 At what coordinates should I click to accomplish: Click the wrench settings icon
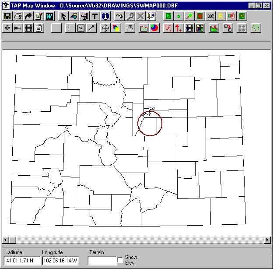130,16
